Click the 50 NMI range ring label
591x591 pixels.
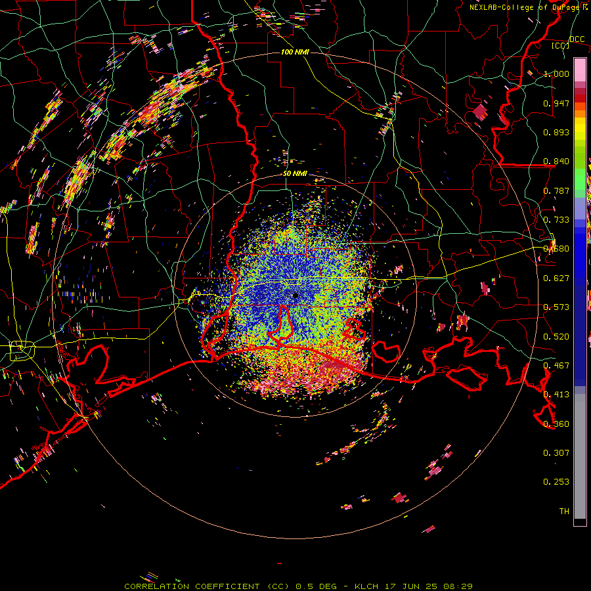295,174
